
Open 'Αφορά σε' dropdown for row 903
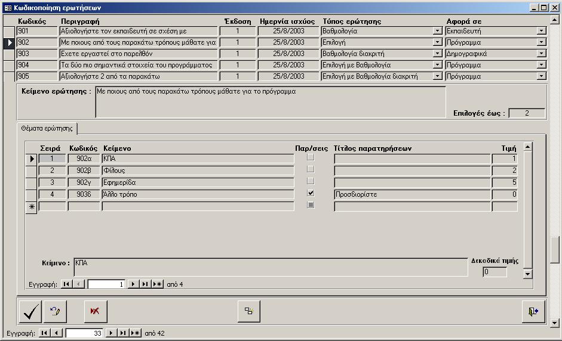click(541, 54)
